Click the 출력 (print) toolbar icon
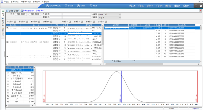 (x=177, y=6)
